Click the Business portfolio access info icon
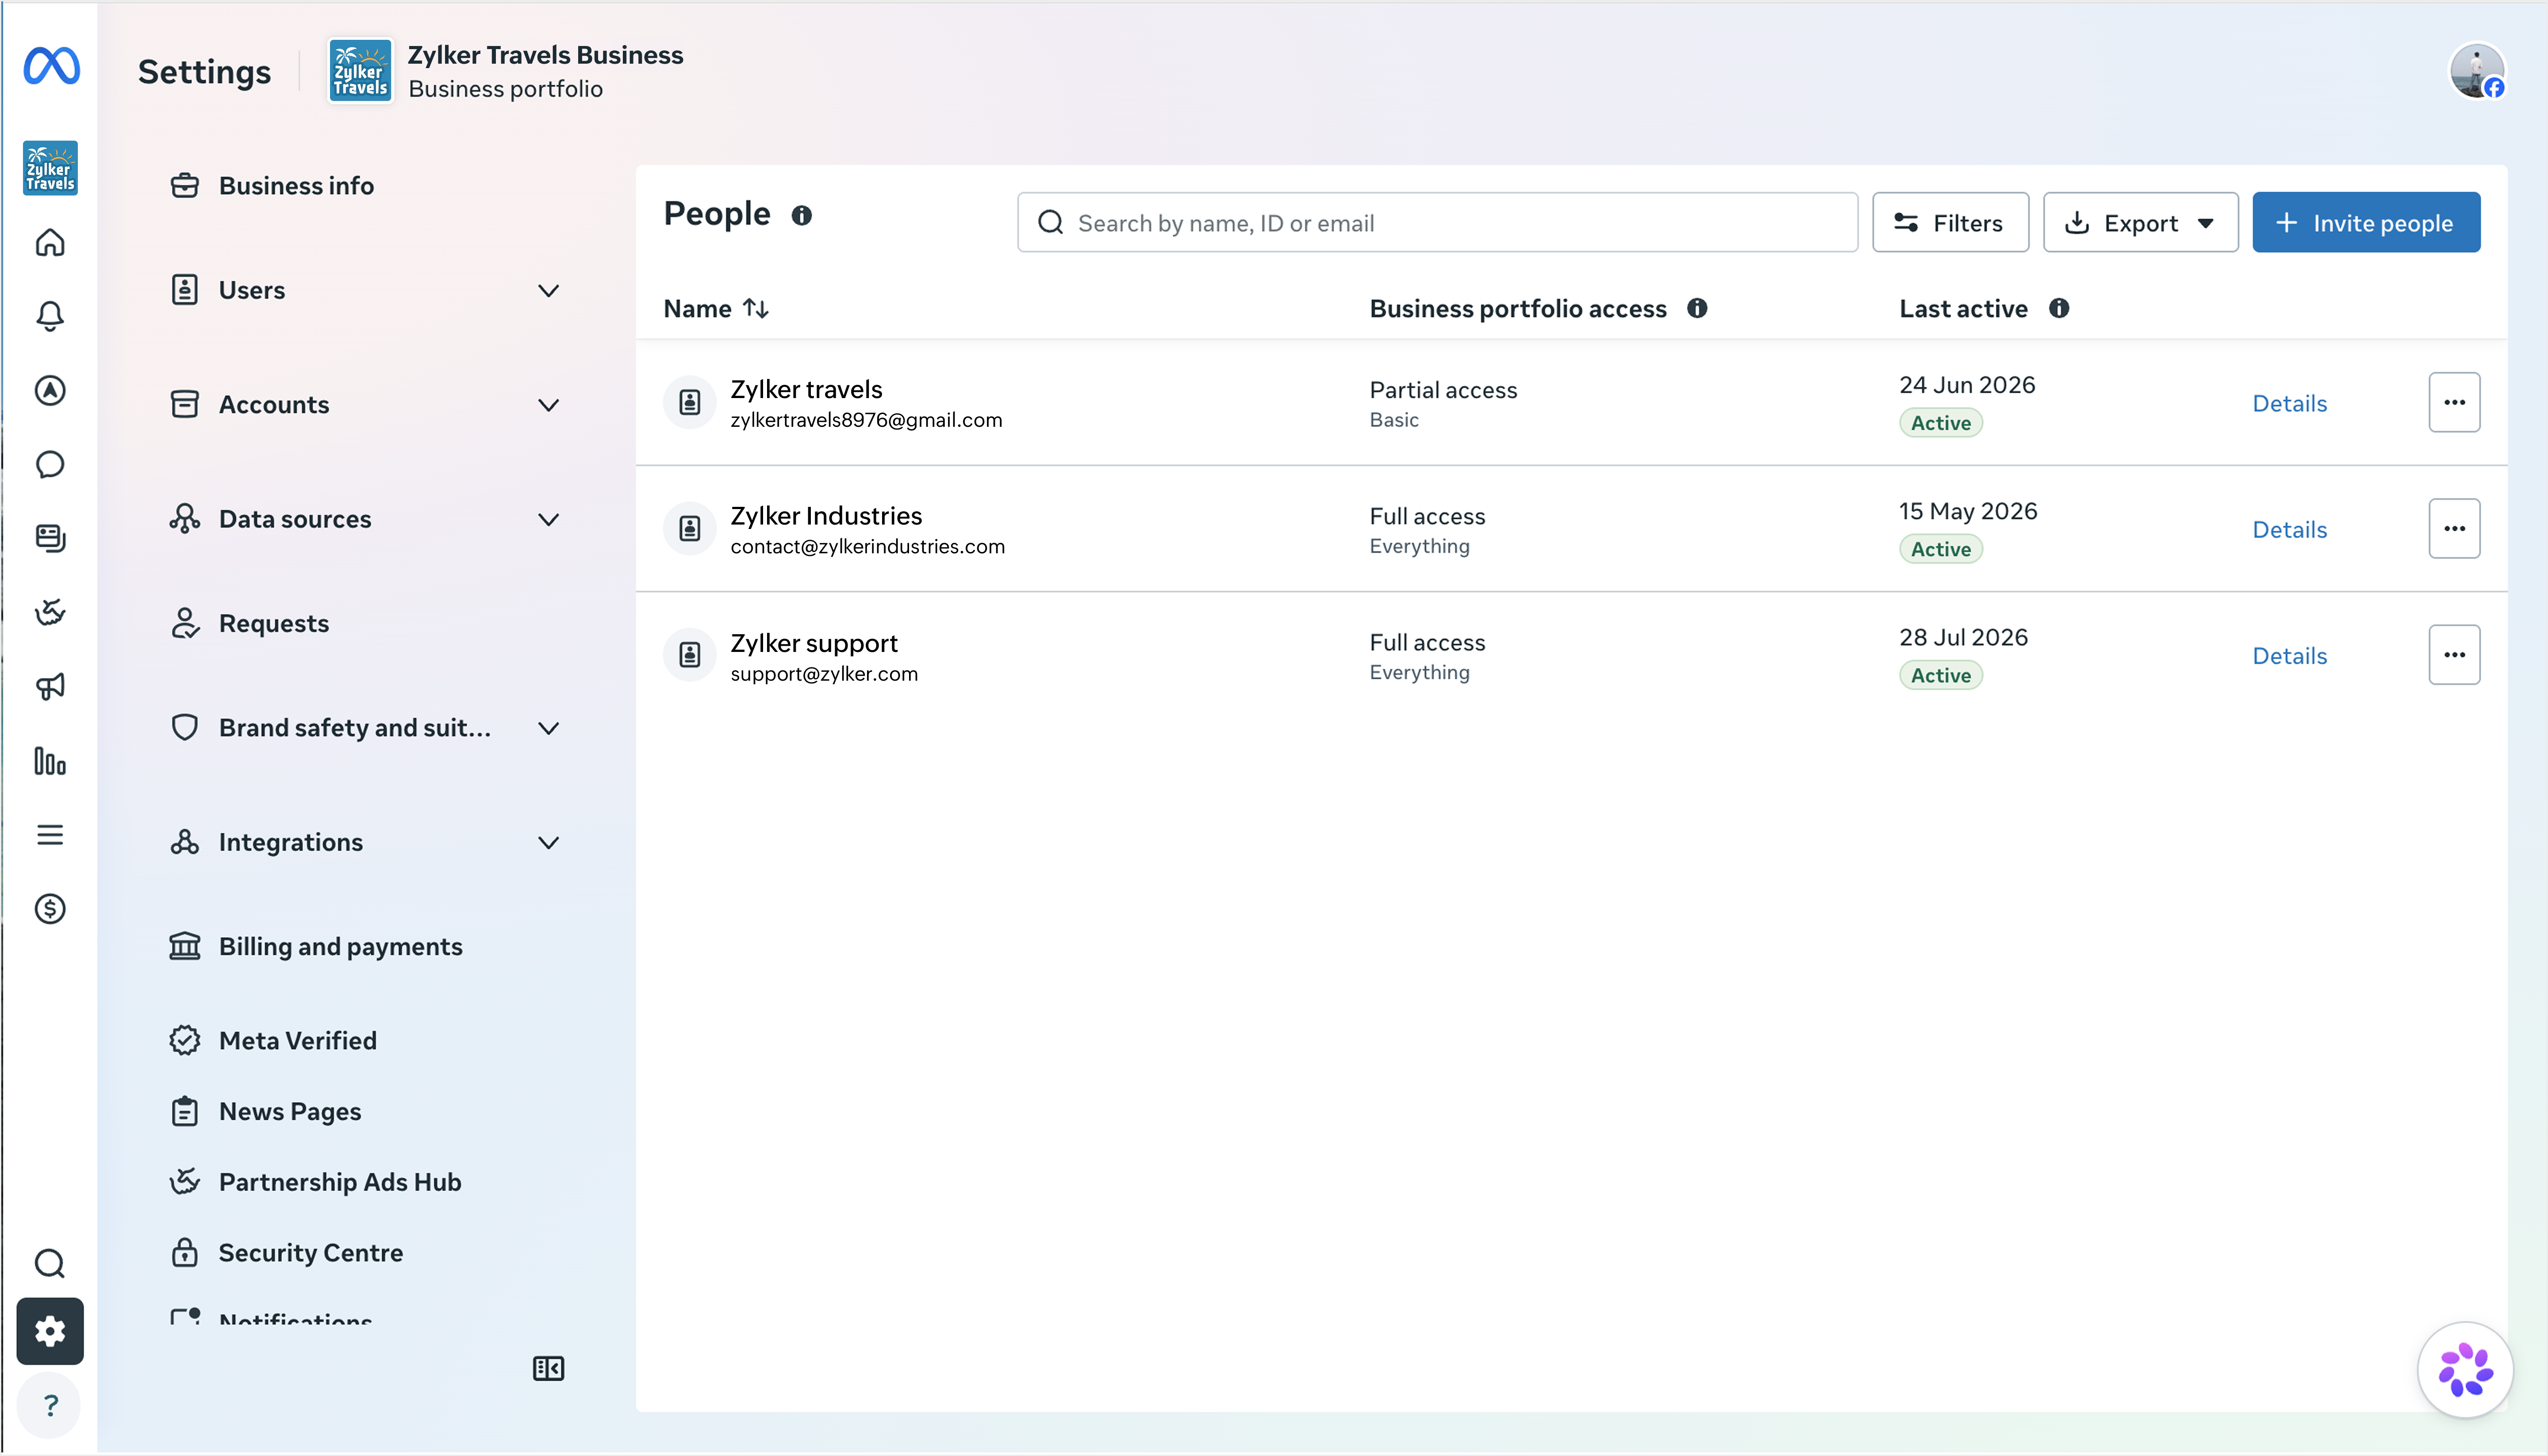 pyautogui.click(x=1697, y=308)
